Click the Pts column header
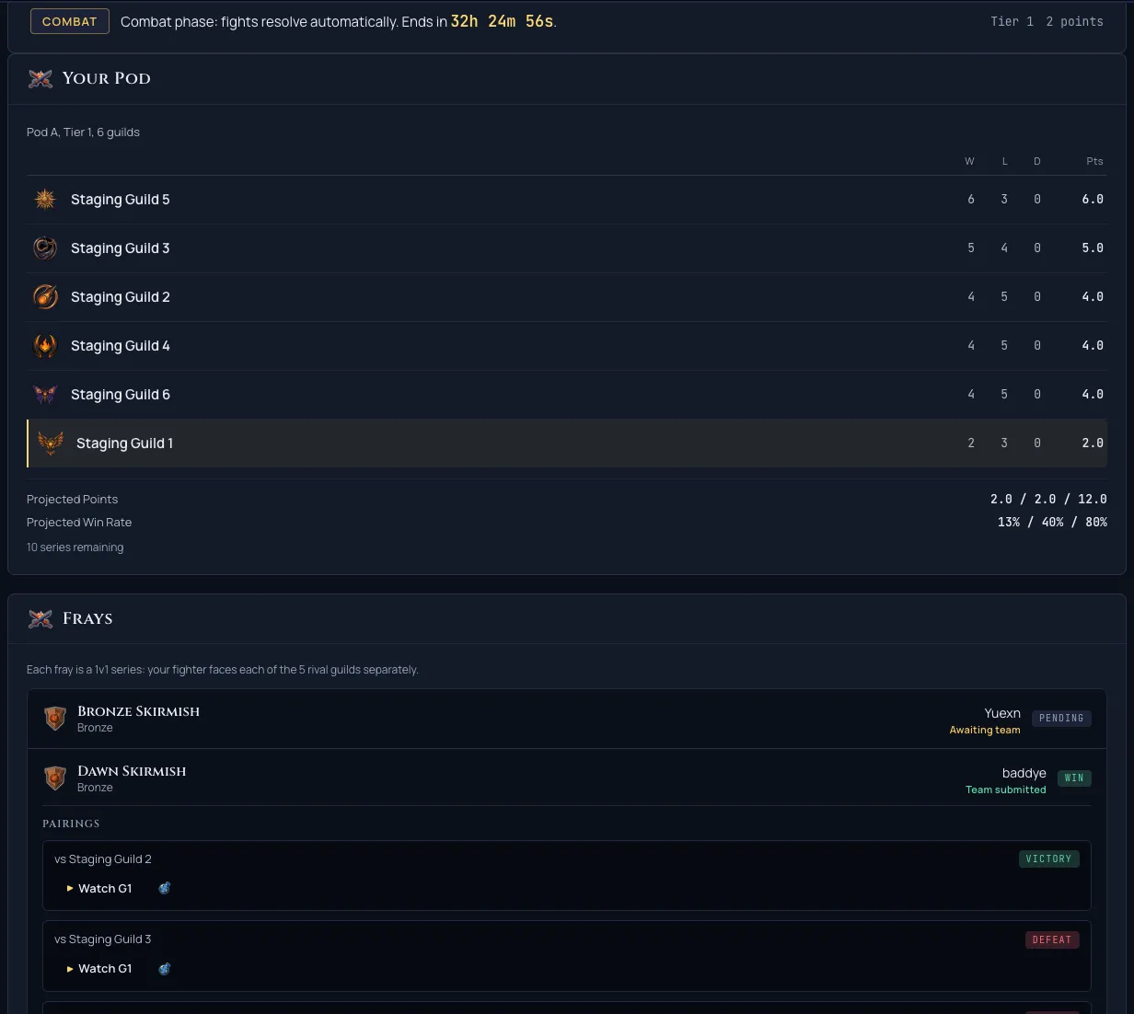Image resolution: width=1134 pixels, height=1014 pixels. [1094, 161]
